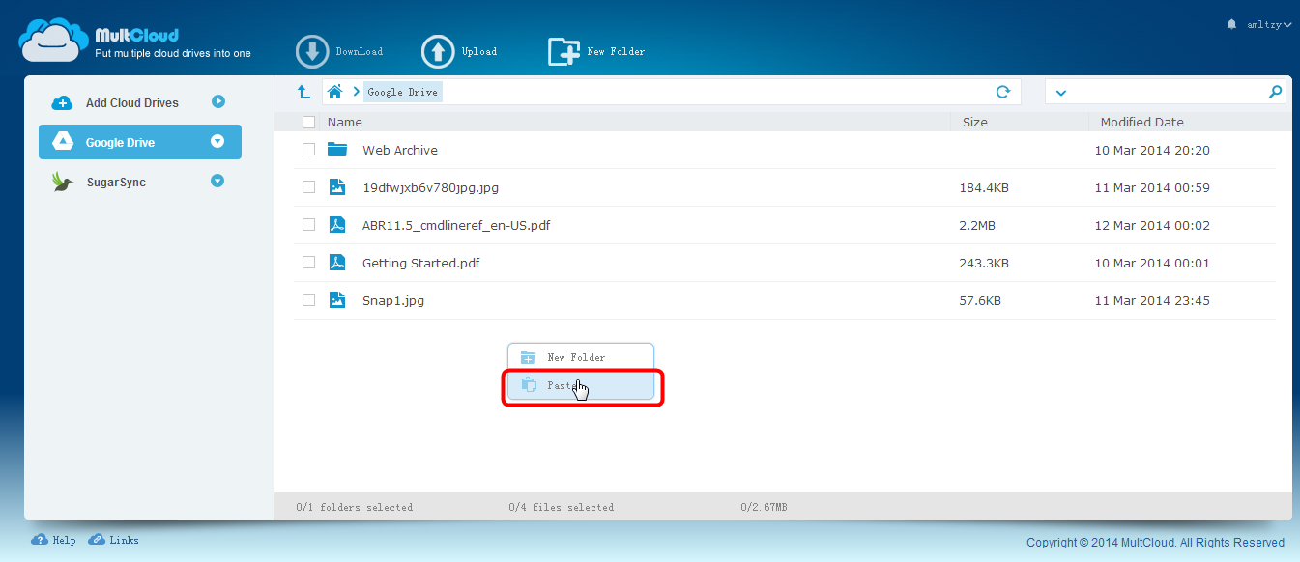The image size is (1300, 562).
Task: Open the Help link
Action: pyautogui.click(x=64, y=541)
